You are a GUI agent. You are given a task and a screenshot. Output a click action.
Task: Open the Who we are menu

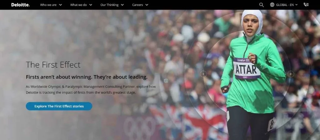pos(48,5)
